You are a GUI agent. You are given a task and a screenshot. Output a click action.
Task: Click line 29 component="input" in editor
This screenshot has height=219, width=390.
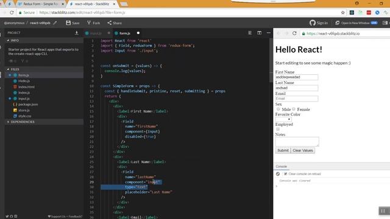143,182
